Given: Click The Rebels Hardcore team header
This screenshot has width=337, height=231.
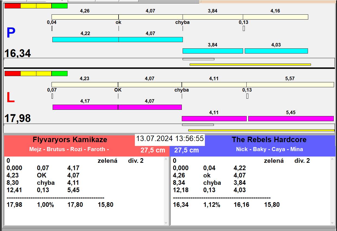Looking at the screenshot, I should [269, 140].
